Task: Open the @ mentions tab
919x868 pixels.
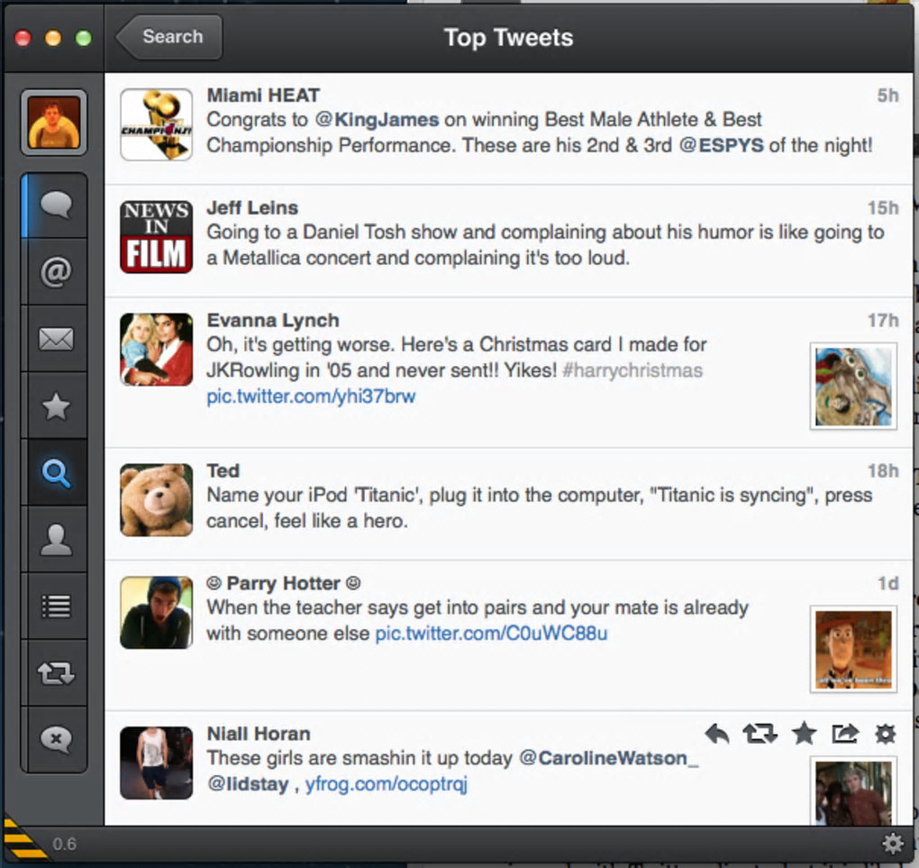Action: point(55,271)
